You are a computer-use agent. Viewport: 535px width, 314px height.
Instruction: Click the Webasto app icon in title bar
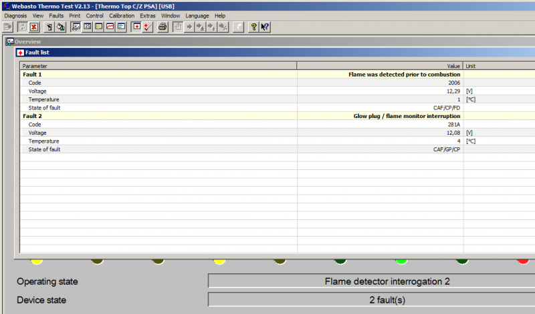click(5, 5)
